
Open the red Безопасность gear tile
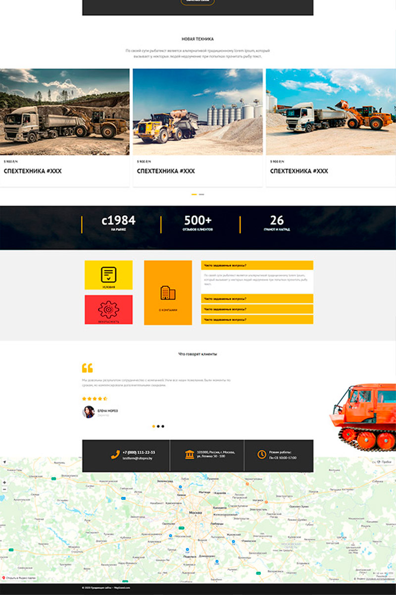108,309
